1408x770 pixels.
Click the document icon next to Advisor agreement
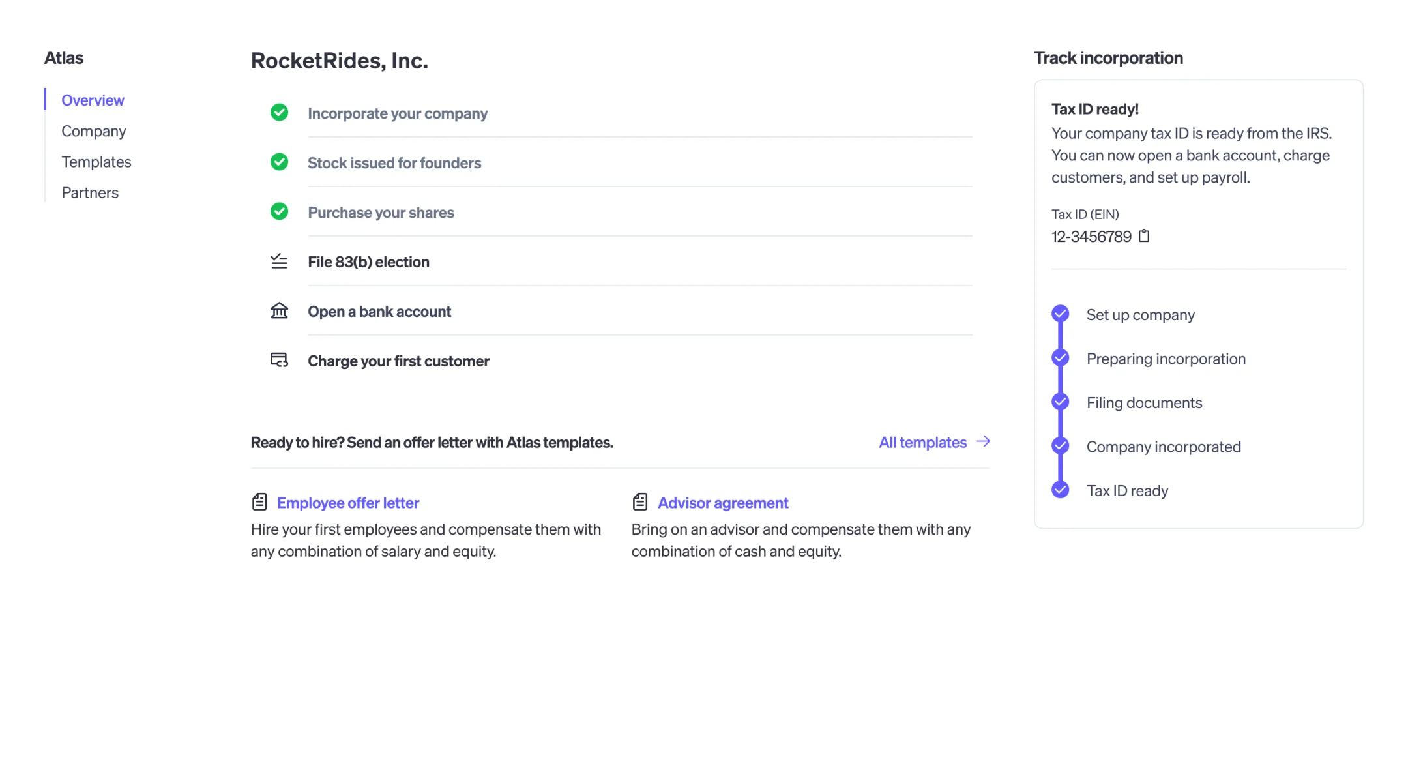click(640, 501)
